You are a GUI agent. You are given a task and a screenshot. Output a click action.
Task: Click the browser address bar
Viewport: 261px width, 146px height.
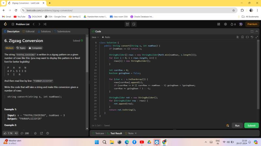pos(128,10)
